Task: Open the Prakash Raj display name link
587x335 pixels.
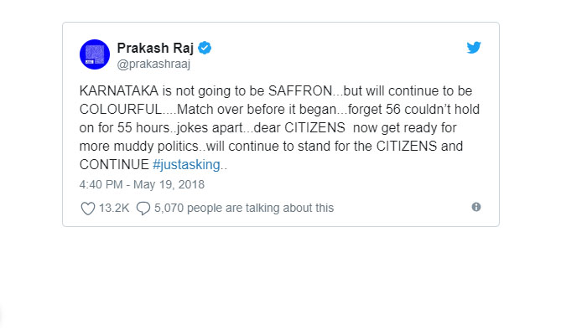Action: point(155,48)
